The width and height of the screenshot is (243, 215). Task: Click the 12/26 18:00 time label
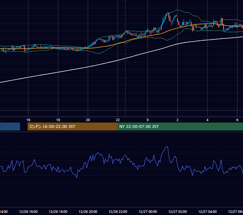(58, 211)
